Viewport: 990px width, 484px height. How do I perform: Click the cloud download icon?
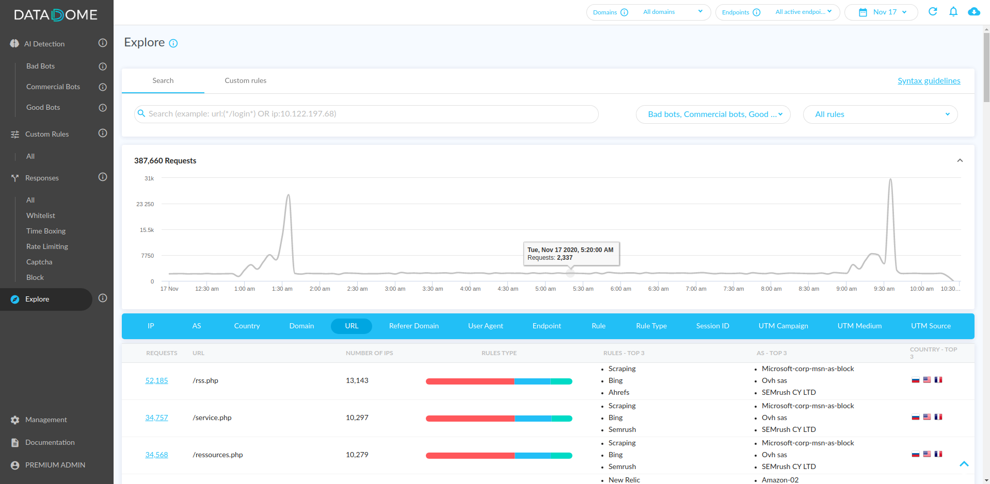point(974,11)
